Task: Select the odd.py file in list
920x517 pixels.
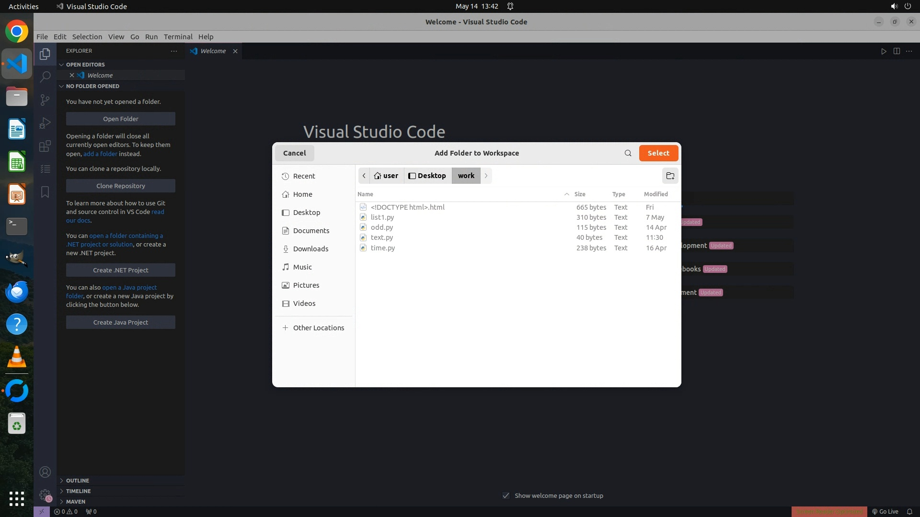Action: coord(382,227)
